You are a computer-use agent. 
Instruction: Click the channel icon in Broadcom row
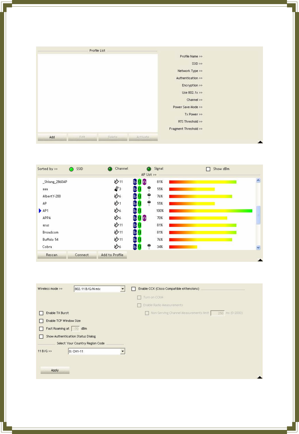pos(117,232)
